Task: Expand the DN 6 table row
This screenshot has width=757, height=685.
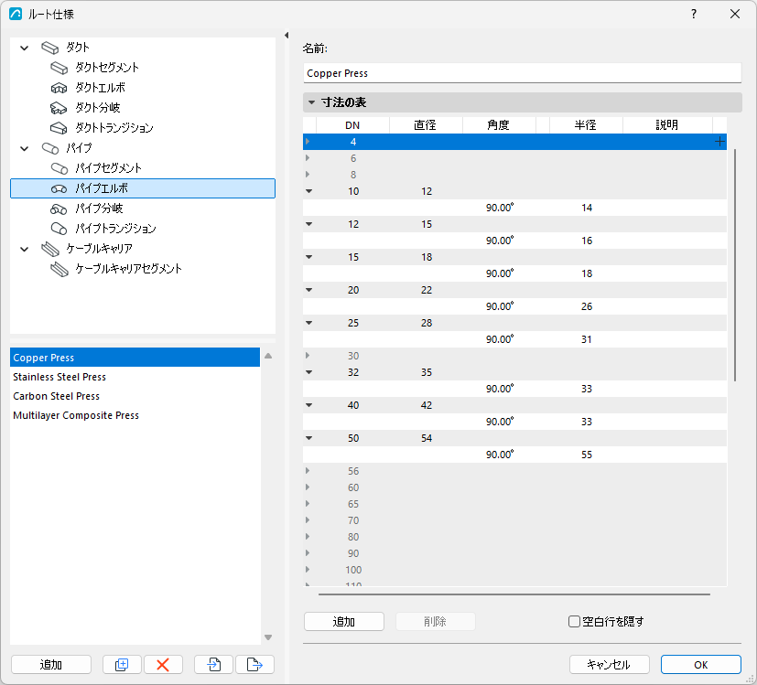Action: point(308,157)
